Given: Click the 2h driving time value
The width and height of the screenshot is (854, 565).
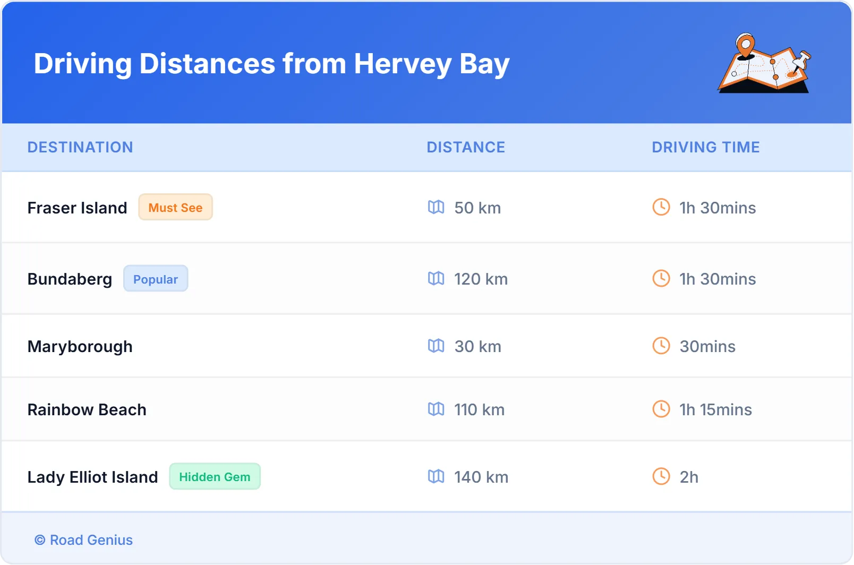Looking at the screenshot, I should 689,477.
